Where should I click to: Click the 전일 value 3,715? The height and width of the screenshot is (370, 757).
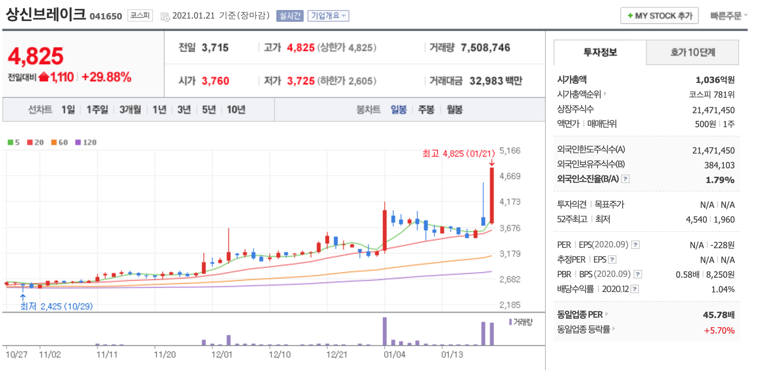tap(215, 48)
